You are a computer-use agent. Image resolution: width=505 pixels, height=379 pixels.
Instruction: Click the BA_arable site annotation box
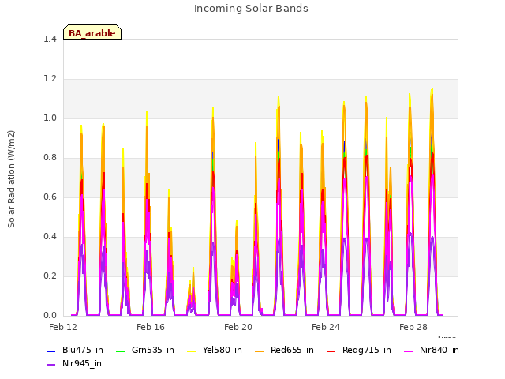tap(92, 32)
